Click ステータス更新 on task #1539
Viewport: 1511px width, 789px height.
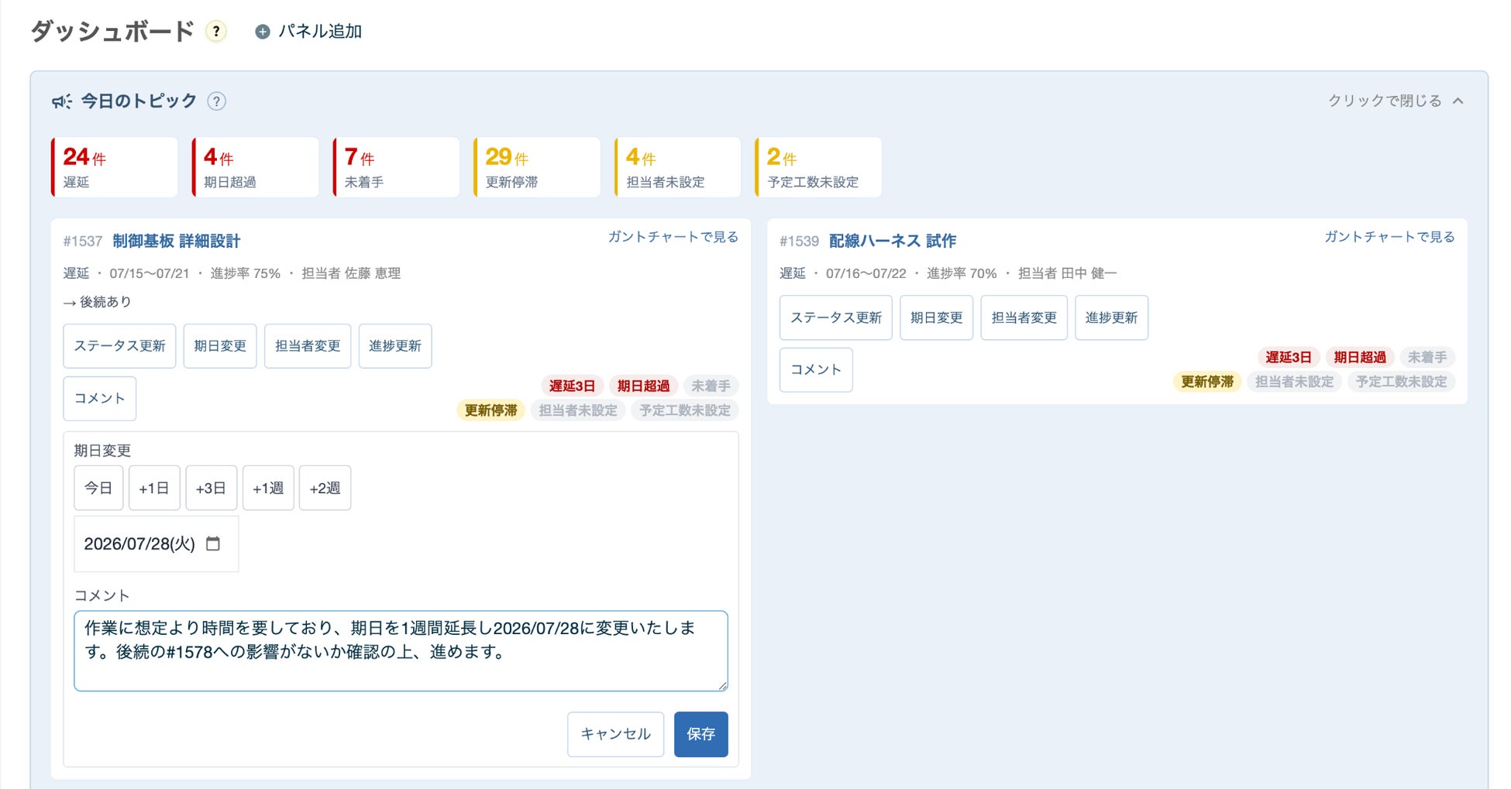click(836, 317)
